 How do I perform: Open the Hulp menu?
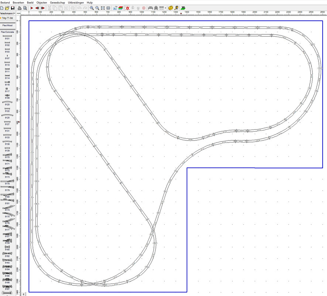point(90,3)
